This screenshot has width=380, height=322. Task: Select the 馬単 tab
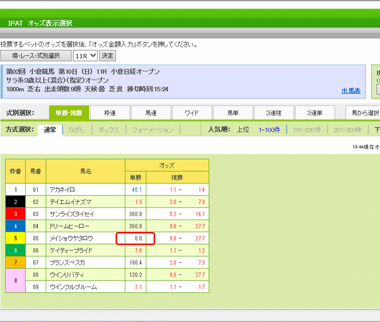point(233,113)
